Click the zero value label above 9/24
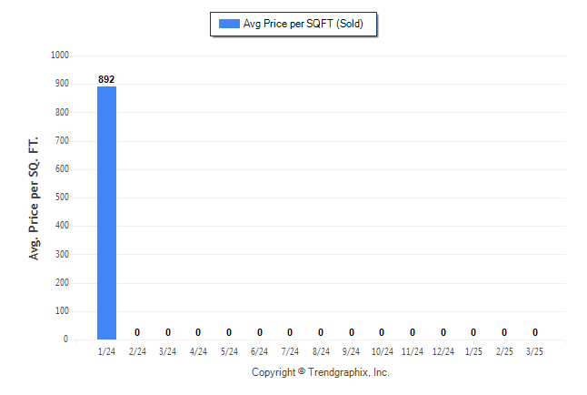Image resolution: width=587 pixels, height=395 pixels. click(x=352, y=332)
